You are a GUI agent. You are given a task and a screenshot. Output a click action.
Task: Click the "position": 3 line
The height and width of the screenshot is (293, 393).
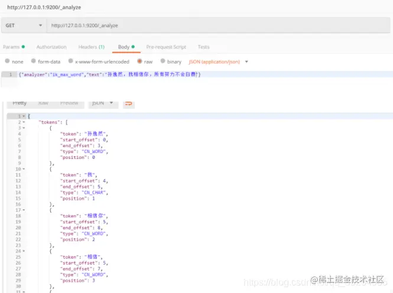(x=77, y=281)
